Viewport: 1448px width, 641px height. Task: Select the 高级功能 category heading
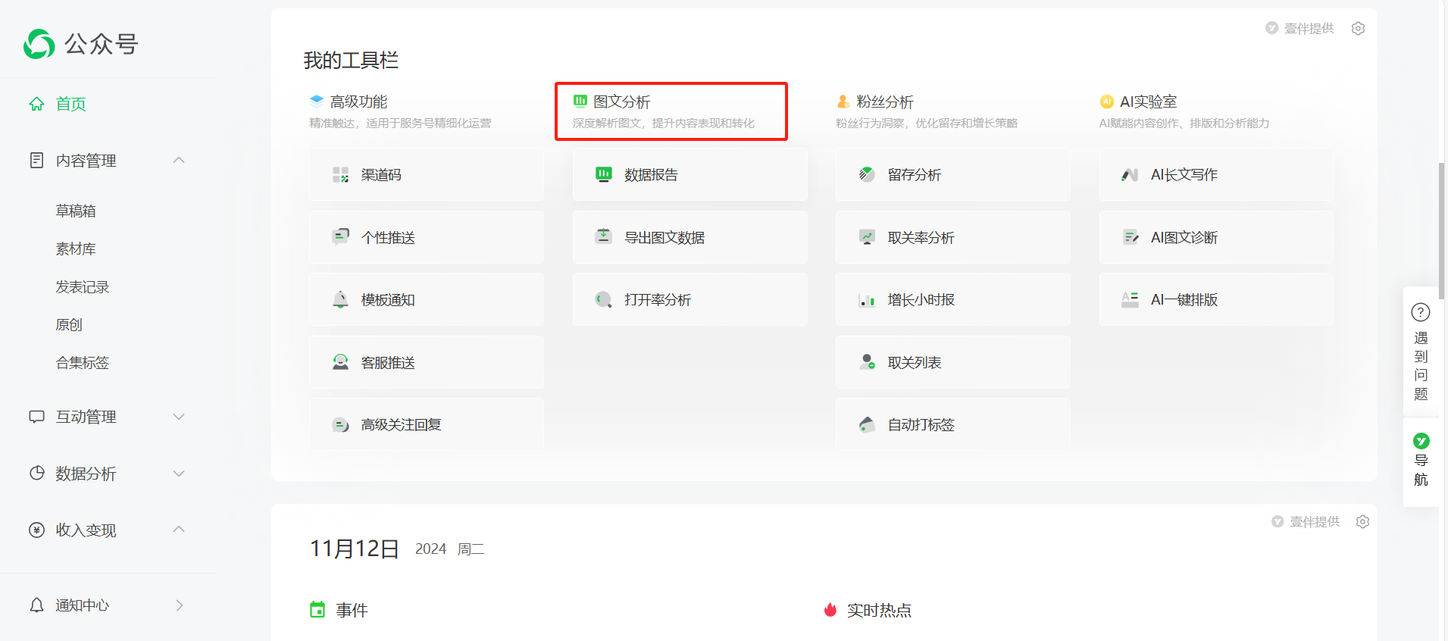(x=358, y=102)
